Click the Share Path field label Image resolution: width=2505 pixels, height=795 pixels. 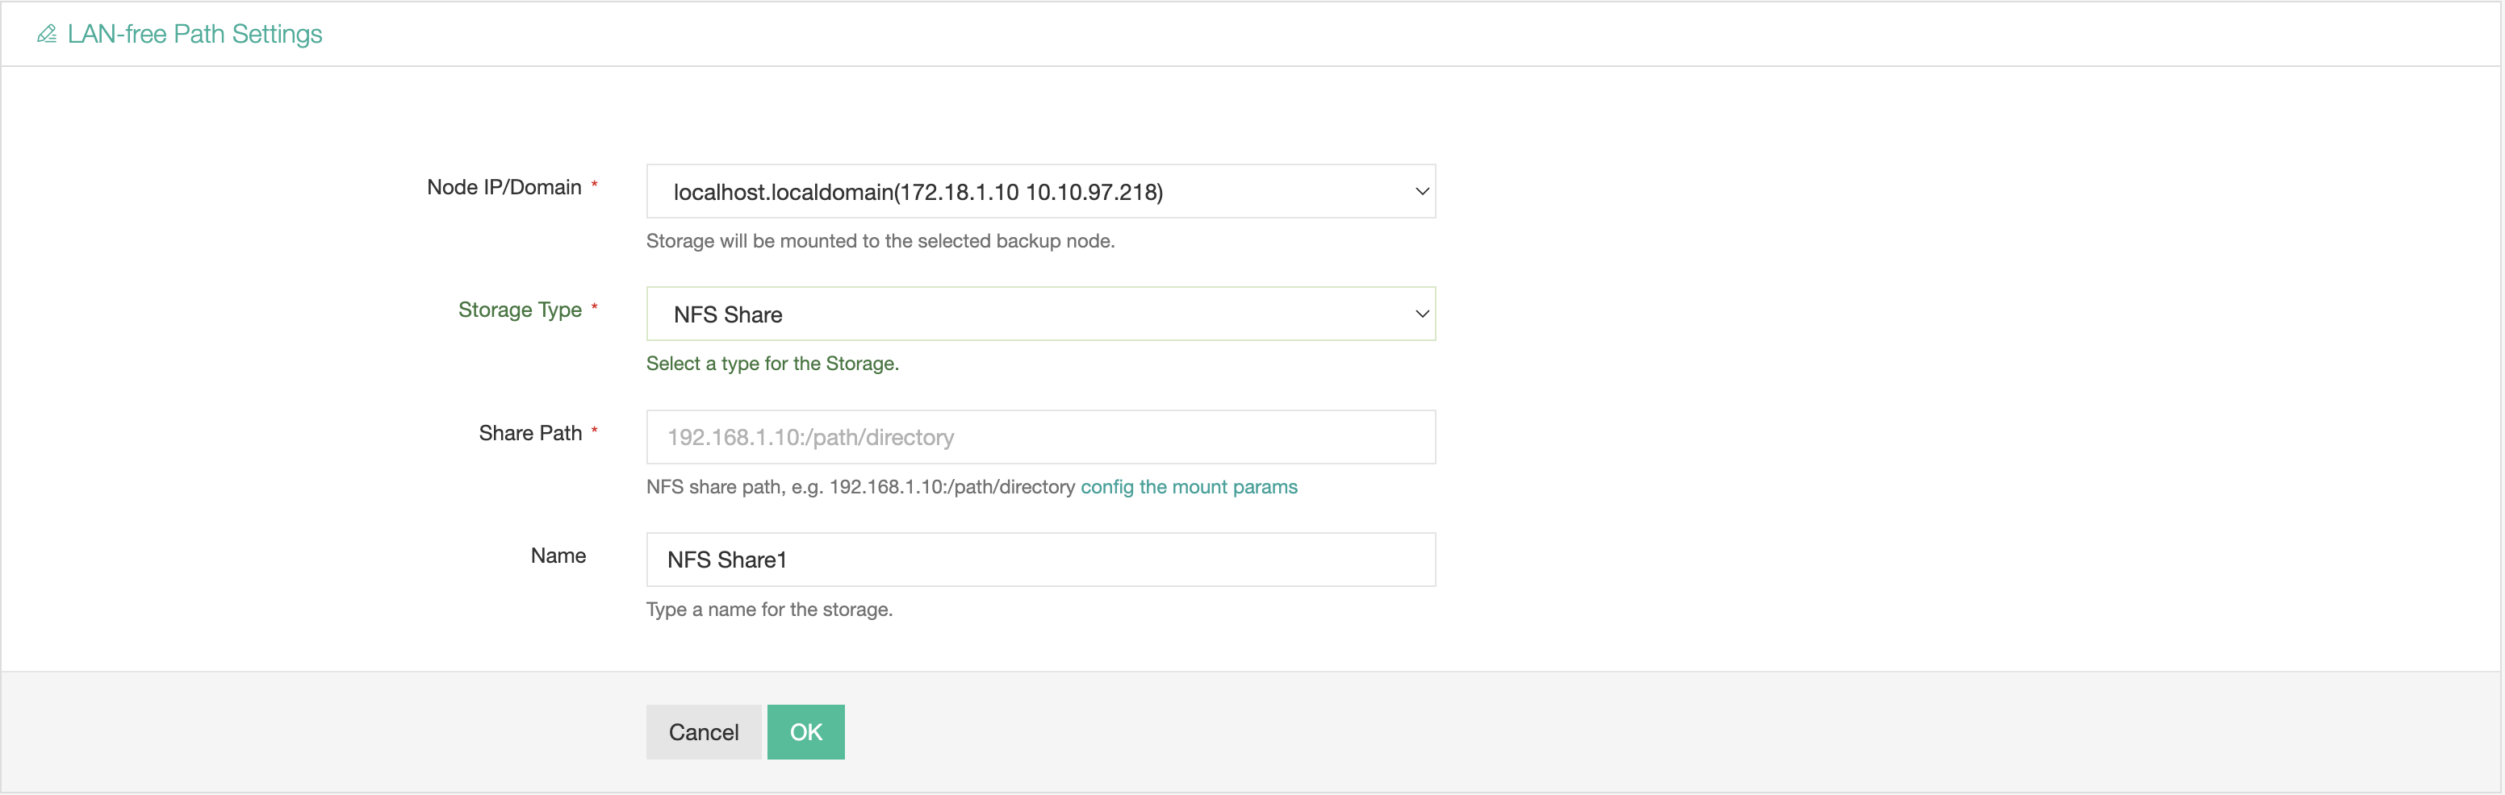(x=530, y=434)
